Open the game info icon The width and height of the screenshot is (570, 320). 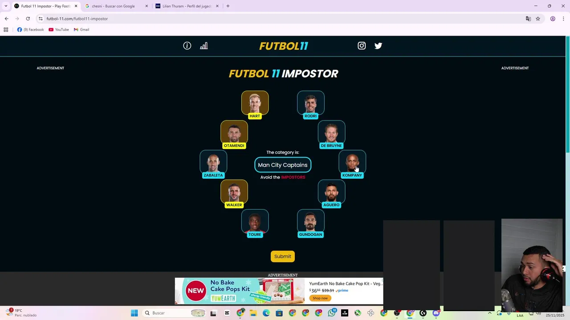tap(187, 46)
